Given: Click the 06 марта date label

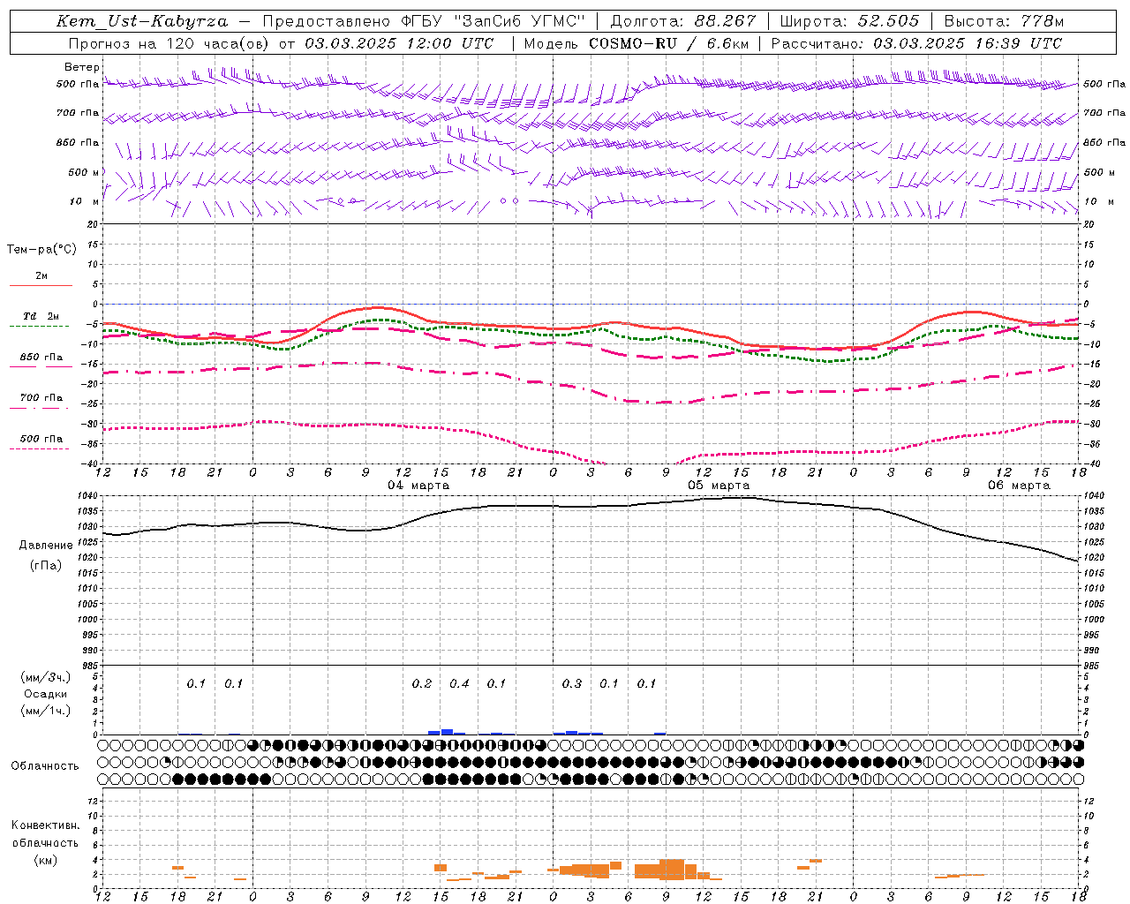Looking at the screenshot, I should click(1019, 486).
